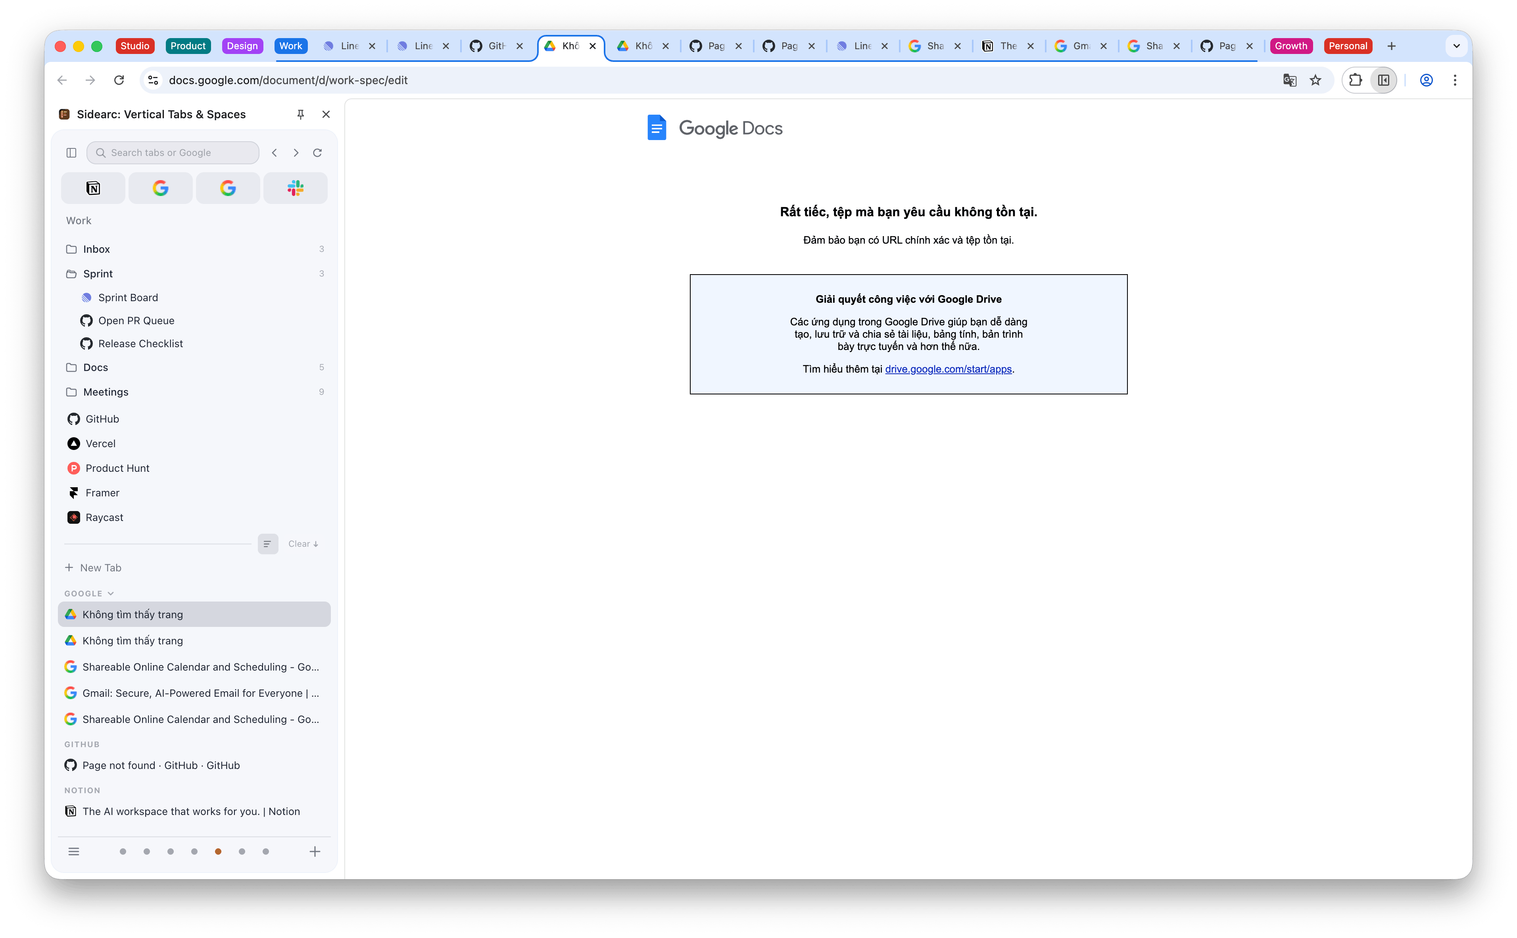
Task: Open the pinned Slack shortcut tile
Action: tap(295, 188)
